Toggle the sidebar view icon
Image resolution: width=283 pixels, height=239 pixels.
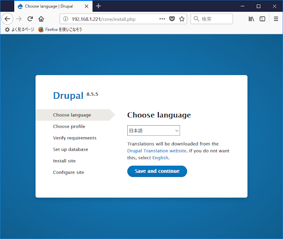262,19
